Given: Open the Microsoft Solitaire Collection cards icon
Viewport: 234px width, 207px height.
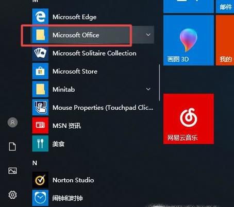Looking at the screenshot, I should pos(40,53).
